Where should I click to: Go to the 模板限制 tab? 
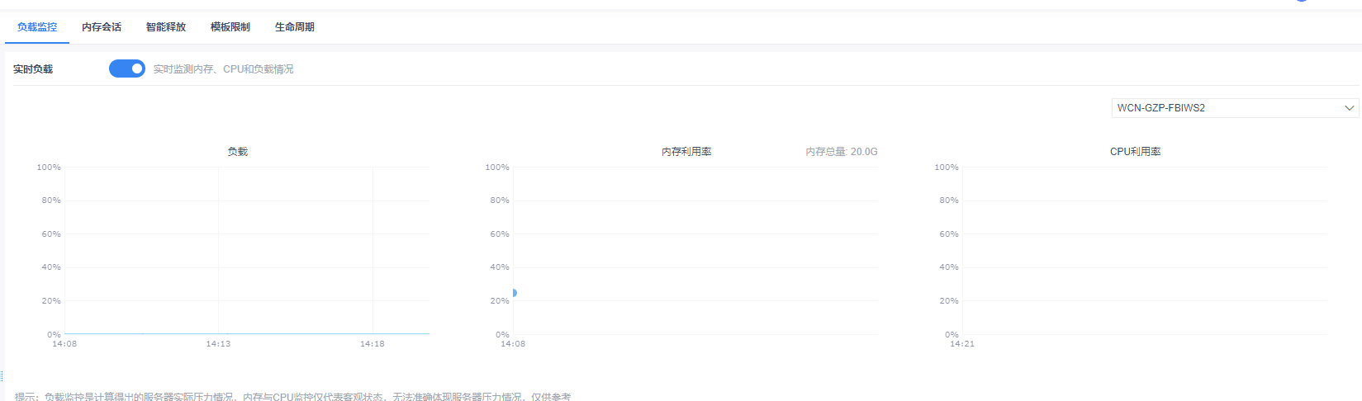tap(230, 27)
